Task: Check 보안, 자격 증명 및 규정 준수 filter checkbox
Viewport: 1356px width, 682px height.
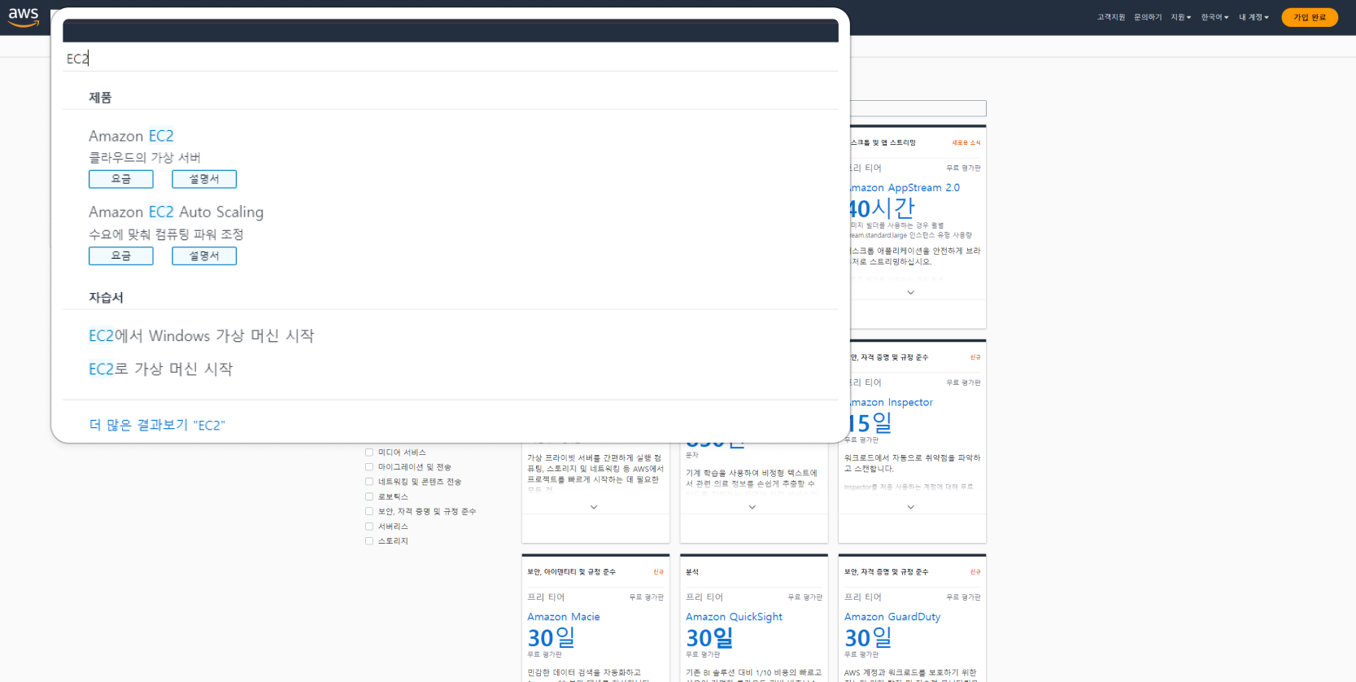Action: pos(369,511)
